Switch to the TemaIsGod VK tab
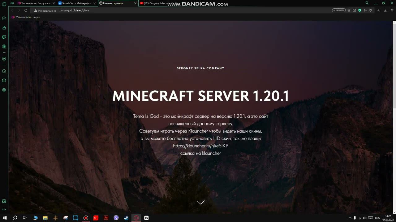 [77, 3]
